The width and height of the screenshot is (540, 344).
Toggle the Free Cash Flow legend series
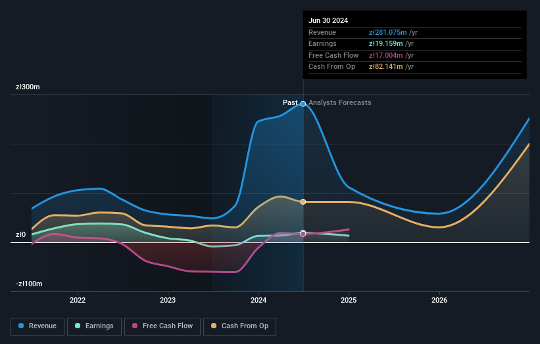pos(162,326)
